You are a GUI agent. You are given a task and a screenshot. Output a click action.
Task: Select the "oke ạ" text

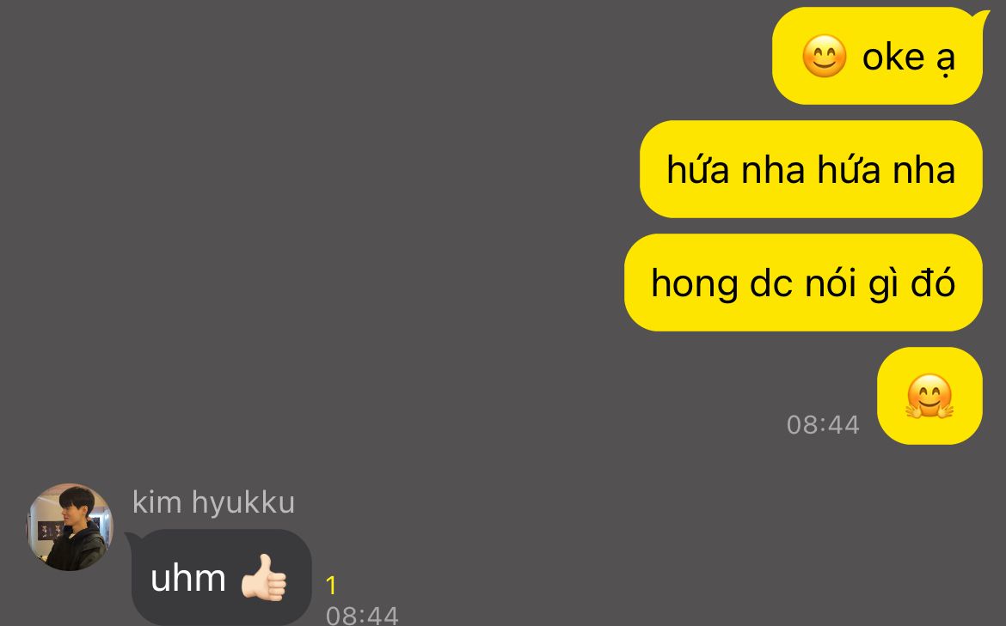point(909,58)
